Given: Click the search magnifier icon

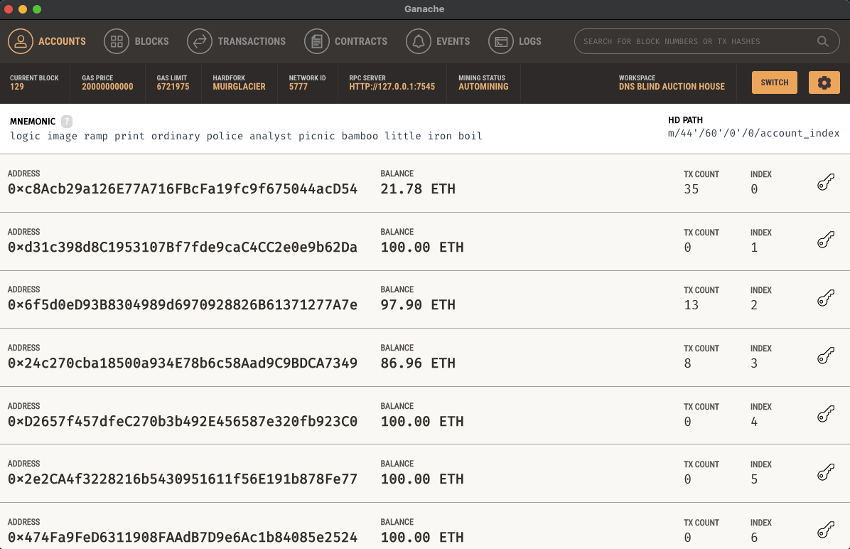Looking at the screenshot, I should [822, 41].
